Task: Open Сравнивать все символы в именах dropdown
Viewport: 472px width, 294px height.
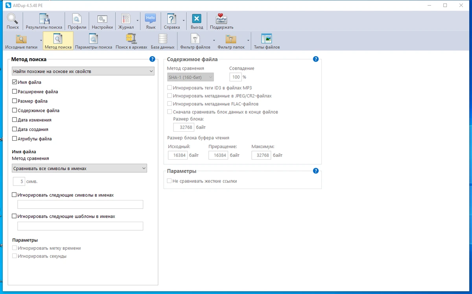Action: pyautogui.click(x=79, y=168)
